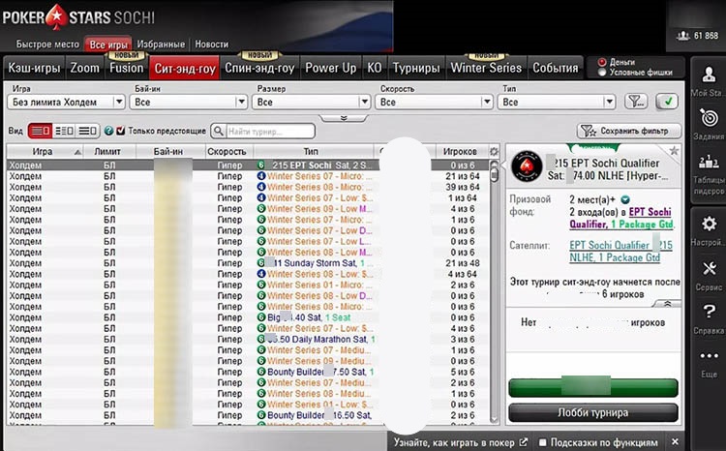Expand prize structure arrow next to 2 мест(а)+
Image resolution: width=726 pixels, height=451 pixels.
[625, 199]
